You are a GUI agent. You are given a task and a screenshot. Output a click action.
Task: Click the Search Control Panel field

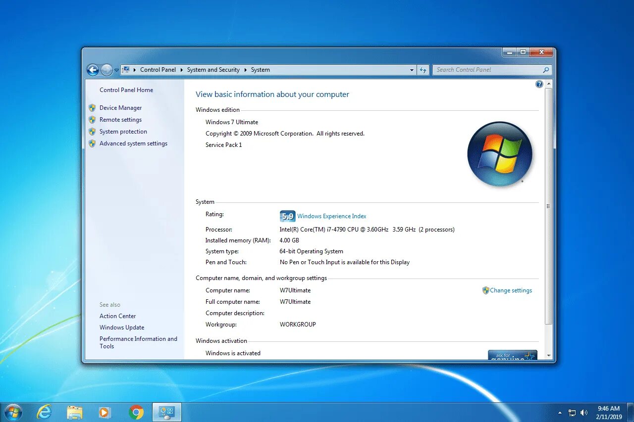point(492,70)
